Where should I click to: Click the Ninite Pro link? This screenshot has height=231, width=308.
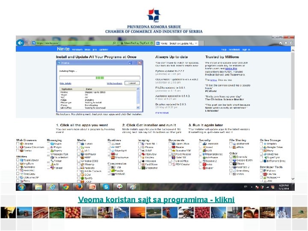tap(231, 68)
